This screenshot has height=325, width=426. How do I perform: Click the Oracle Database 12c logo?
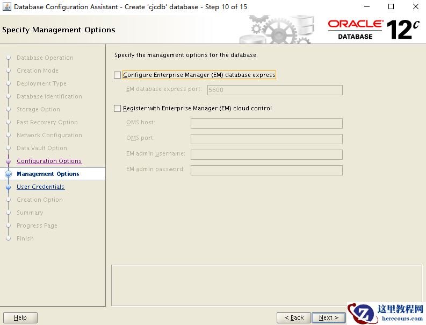(373, 30)
